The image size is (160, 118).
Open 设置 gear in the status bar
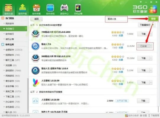(143, 115)
